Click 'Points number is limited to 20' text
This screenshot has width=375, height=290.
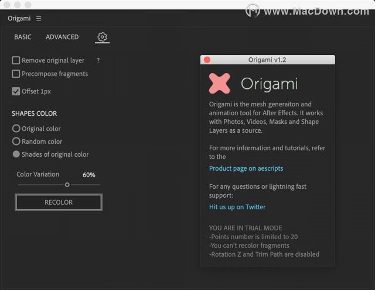(x=254, y=237)
